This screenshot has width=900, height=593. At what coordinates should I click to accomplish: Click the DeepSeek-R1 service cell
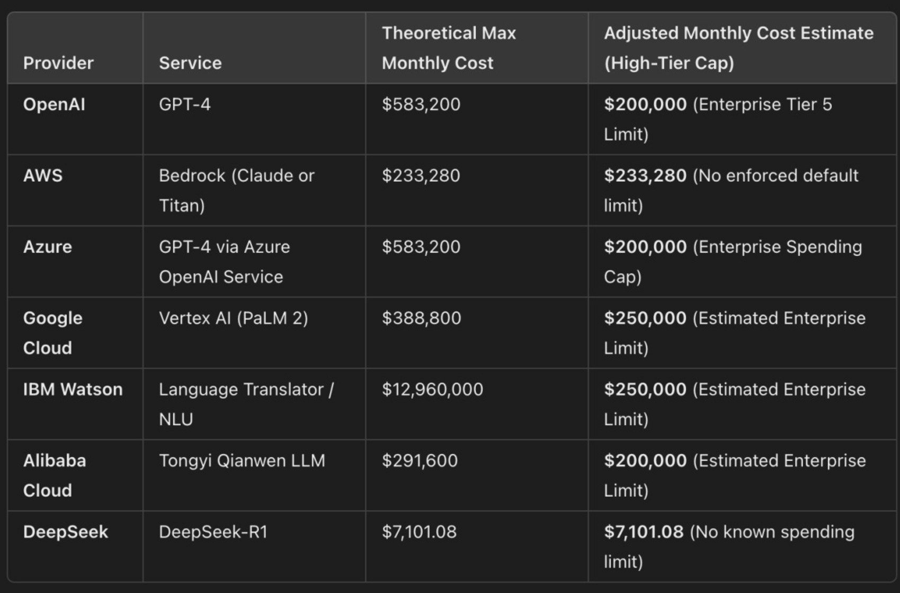tap(213, 532)
